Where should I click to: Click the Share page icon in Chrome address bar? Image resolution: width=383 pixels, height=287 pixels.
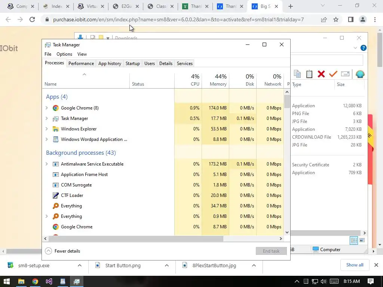click(x=324, y=19)
